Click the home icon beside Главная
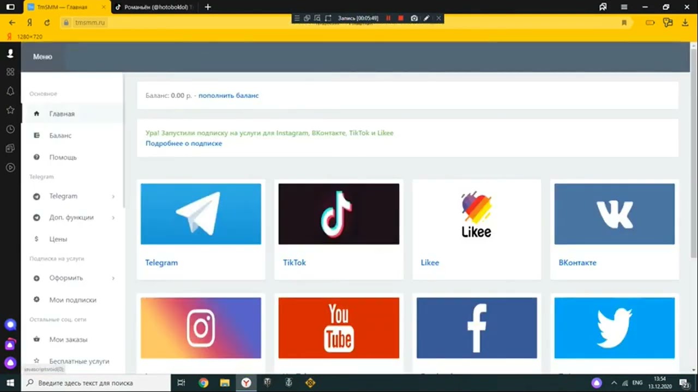The height and width of the screenshot is (392, 698). (x=37, y=114)
